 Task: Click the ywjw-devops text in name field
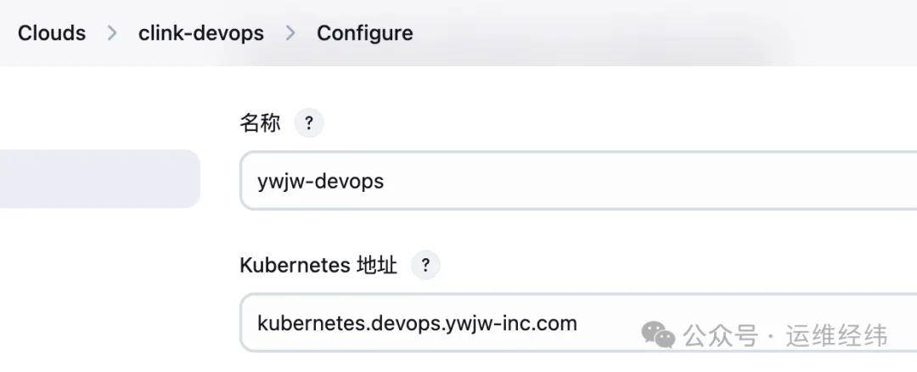point(321,181)
